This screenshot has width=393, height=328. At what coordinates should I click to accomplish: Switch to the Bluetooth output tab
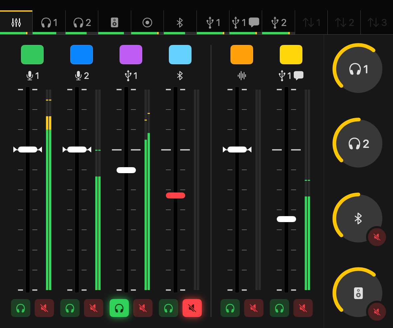pyautogui.click(x=180, y=23)
